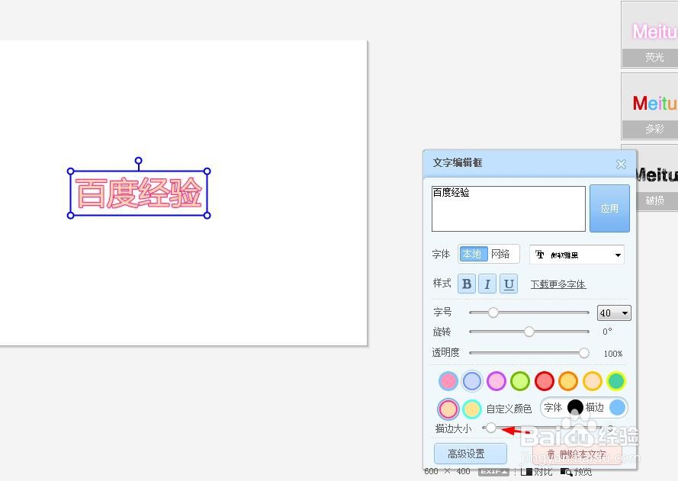Viewport: 678px width, 481px height.
Task: Click the EXIF info button
Action: point(493,472)
